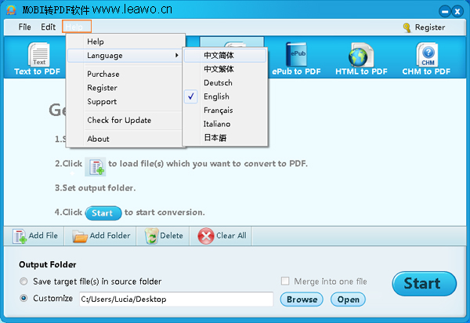Select the Text to PDF converter icon
This screenshot has width=470, height=323.
pyautogui.click(x=38, y=54)
